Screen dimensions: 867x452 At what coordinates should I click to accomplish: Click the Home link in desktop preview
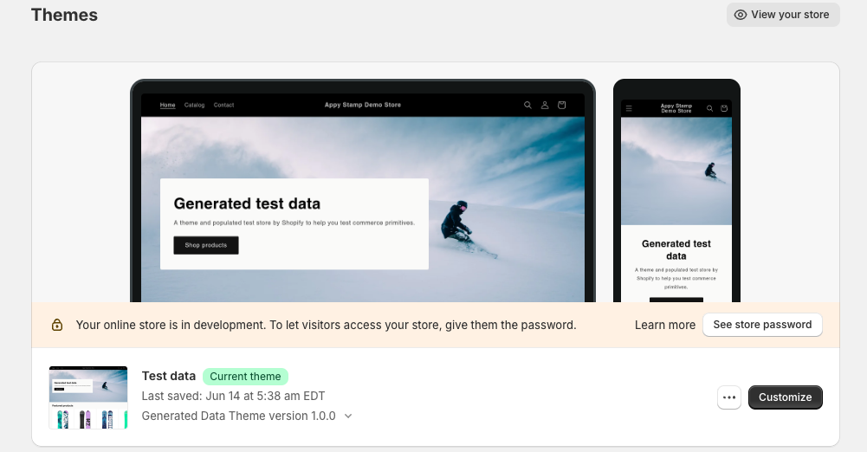point(167,105)
